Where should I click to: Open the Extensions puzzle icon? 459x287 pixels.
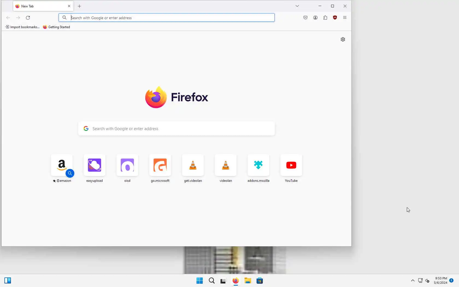[325, 18]
